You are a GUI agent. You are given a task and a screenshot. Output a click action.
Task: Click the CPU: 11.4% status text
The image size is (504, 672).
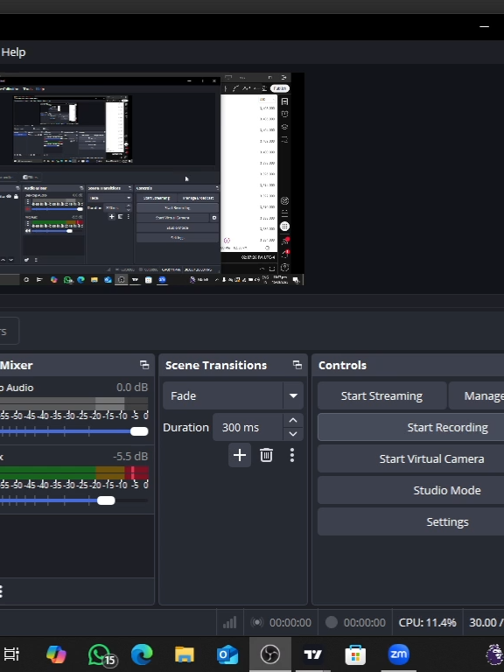(x=427, y=622)
